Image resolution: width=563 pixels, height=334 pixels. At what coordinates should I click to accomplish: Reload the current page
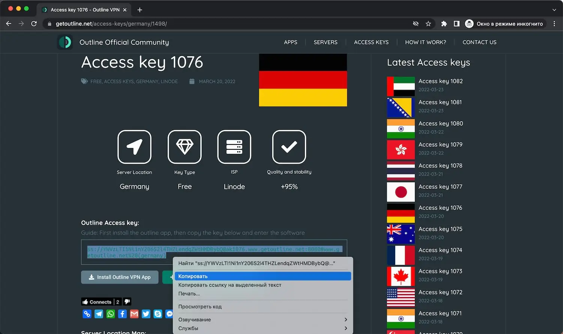[34, 24]
